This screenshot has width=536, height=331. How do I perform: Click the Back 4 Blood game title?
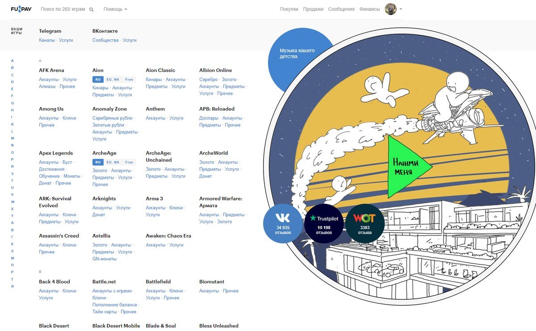54,282
